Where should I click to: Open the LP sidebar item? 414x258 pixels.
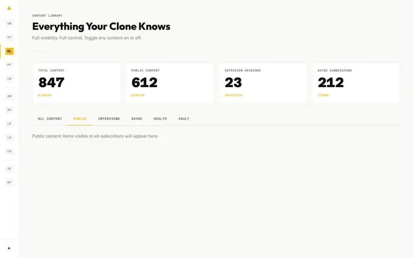9,124
